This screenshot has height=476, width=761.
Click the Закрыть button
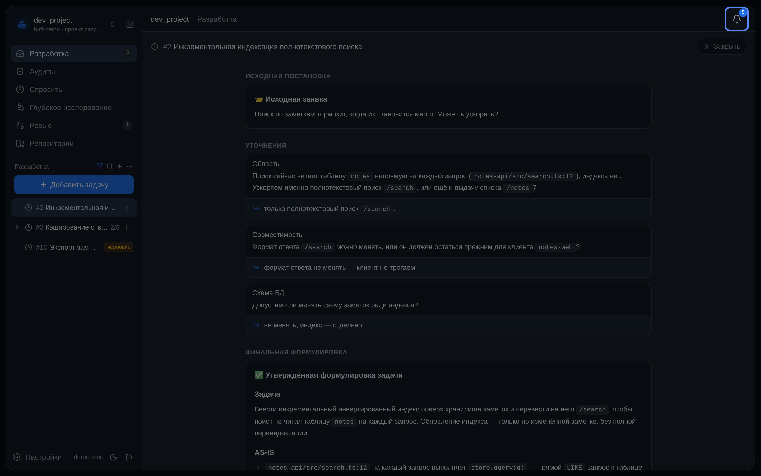click(x=722, y=46)
